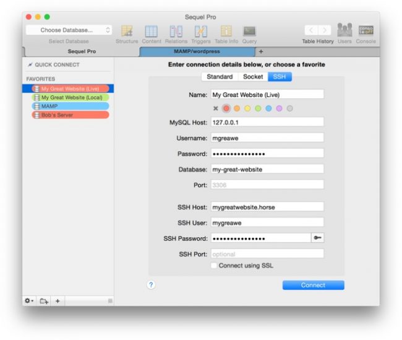Open the Triggers view icon

[x=201, y=32]
